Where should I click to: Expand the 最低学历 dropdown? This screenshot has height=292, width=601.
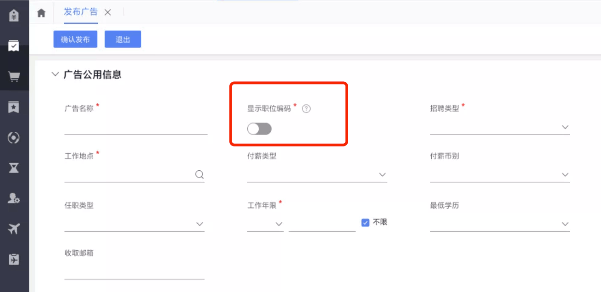(x=500, y=224)
